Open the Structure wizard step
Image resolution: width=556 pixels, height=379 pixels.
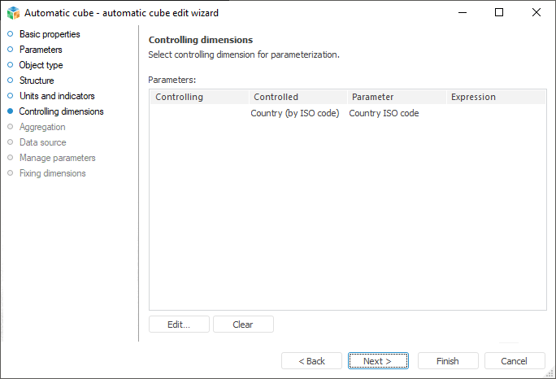point(37,81)
